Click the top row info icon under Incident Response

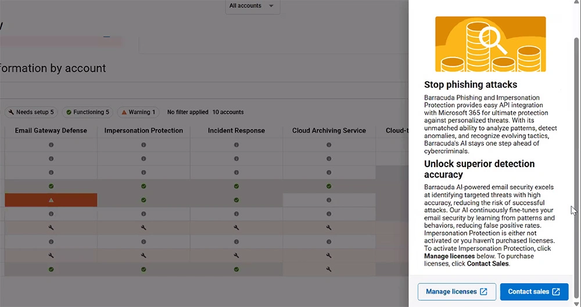click(x=236, y=145)
